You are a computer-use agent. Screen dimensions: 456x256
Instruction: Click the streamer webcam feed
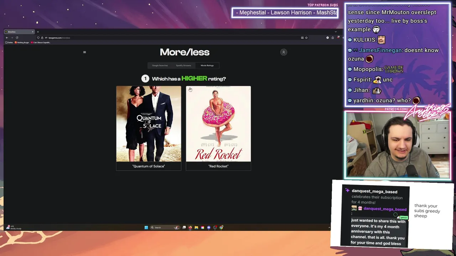click(x=397, y=145)
